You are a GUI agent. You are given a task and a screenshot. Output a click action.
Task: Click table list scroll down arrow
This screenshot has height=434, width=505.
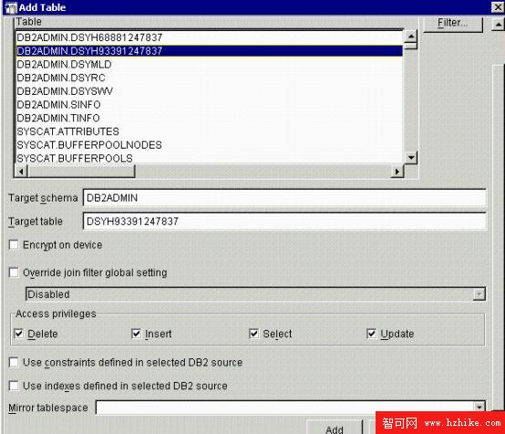coord(410,158)
